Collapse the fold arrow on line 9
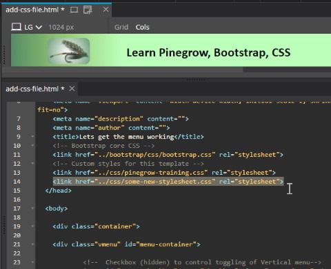The height and width of the screenshot is (269, 331). tap(32, 137)
